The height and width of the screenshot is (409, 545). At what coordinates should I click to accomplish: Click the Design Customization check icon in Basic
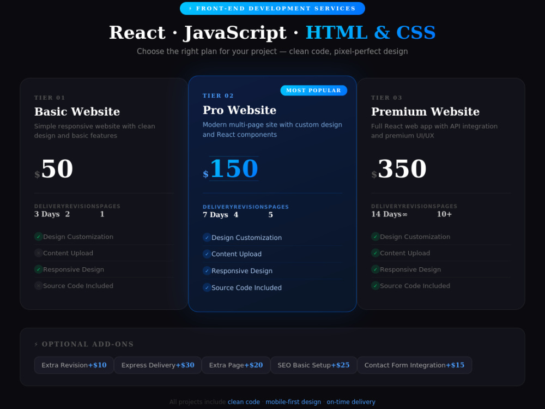click(39, 237)
